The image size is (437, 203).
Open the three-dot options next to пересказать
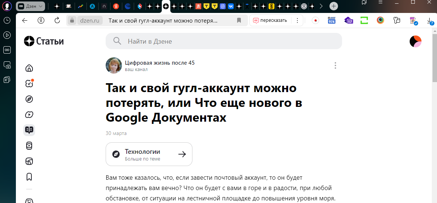297,20
